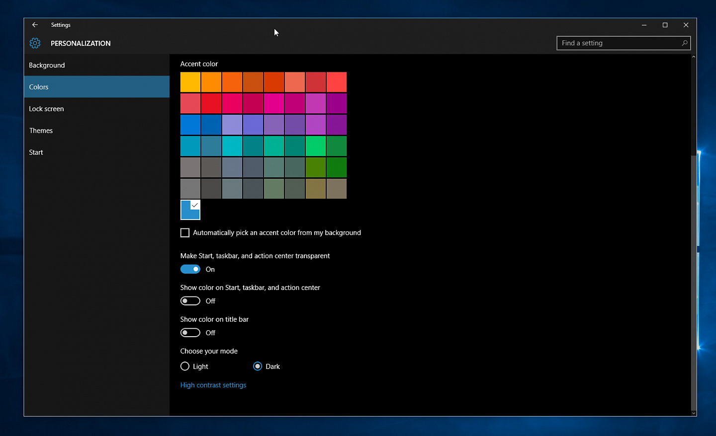Screen dimensions: 716x436
Task: Open the Lock screen settings page
Action: tap(96, 109)
